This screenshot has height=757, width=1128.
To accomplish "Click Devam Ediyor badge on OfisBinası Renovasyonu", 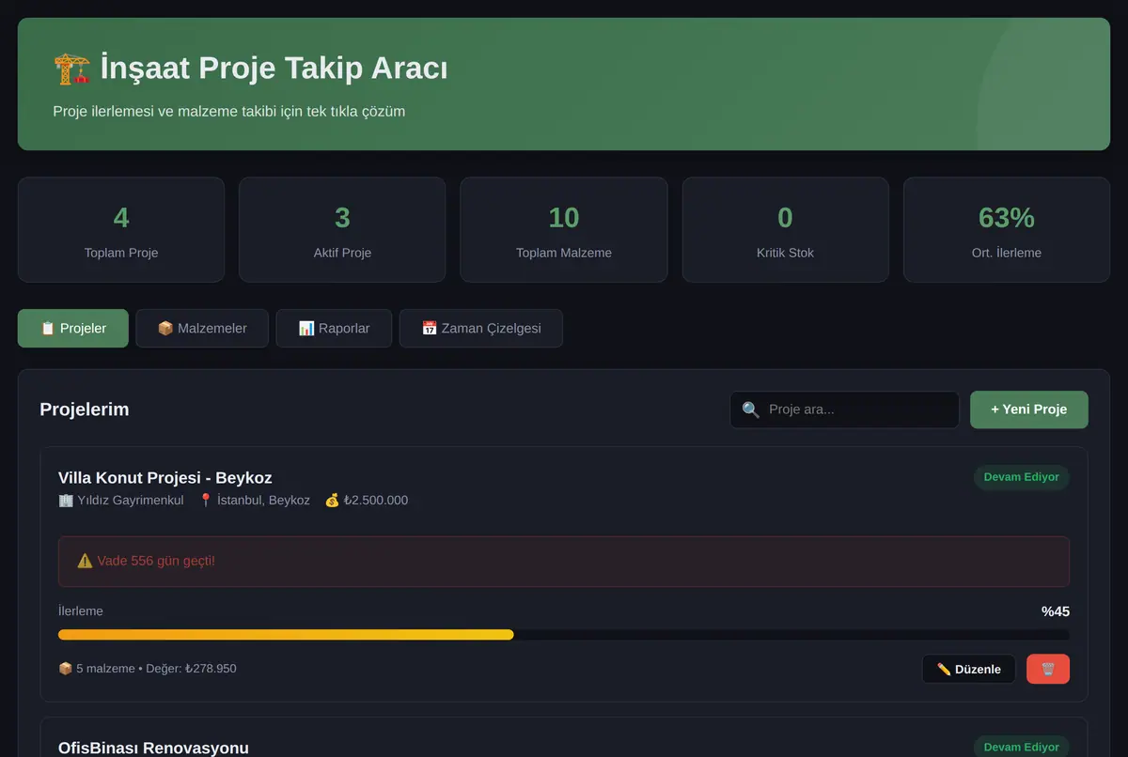I will [x=1022, y=748].
